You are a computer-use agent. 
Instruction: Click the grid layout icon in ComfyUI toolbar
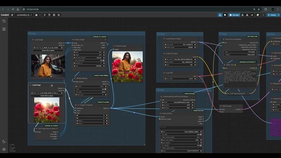click(x=54, y=15)
